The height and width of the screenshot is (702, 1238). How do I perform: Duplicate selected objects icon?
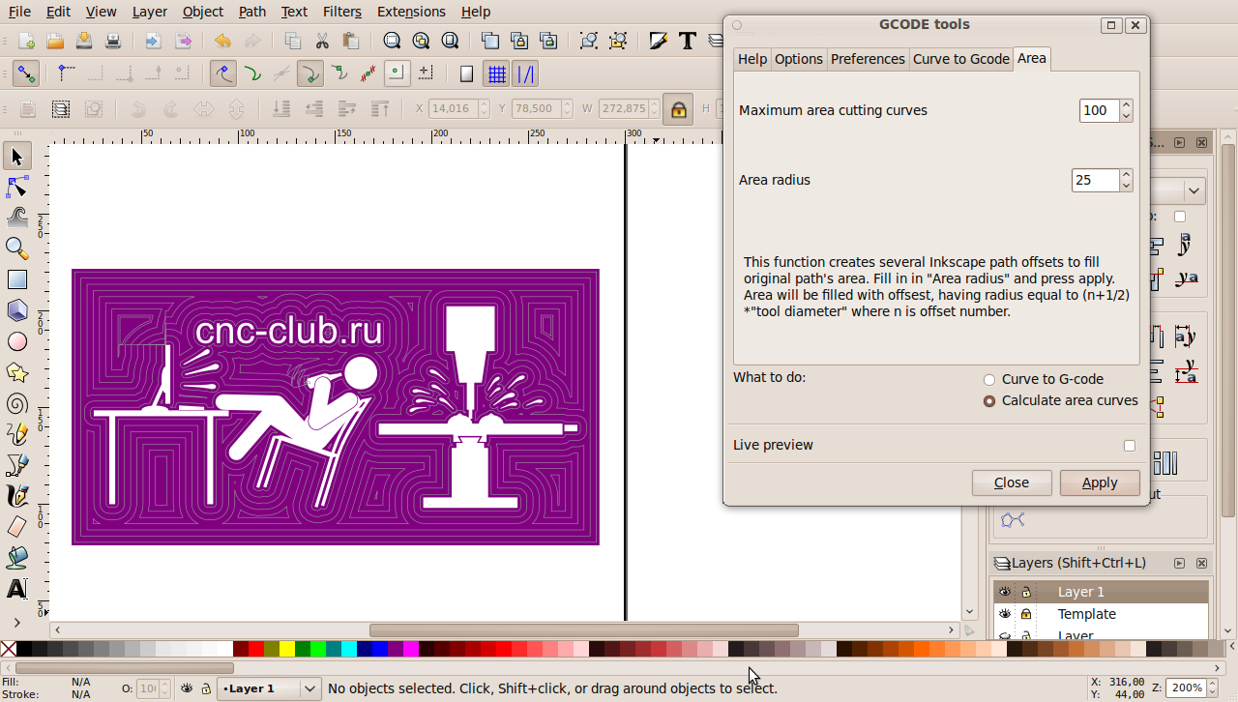(490, 41)
